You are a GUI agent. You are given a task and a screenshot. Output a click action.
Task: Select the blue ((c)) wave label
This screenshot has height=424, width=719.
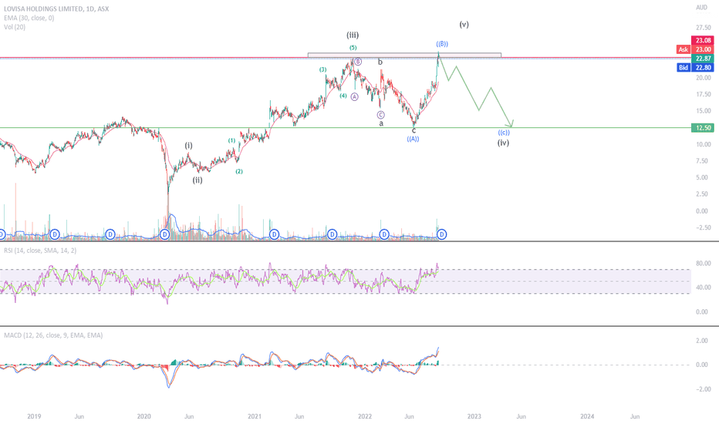504,133
